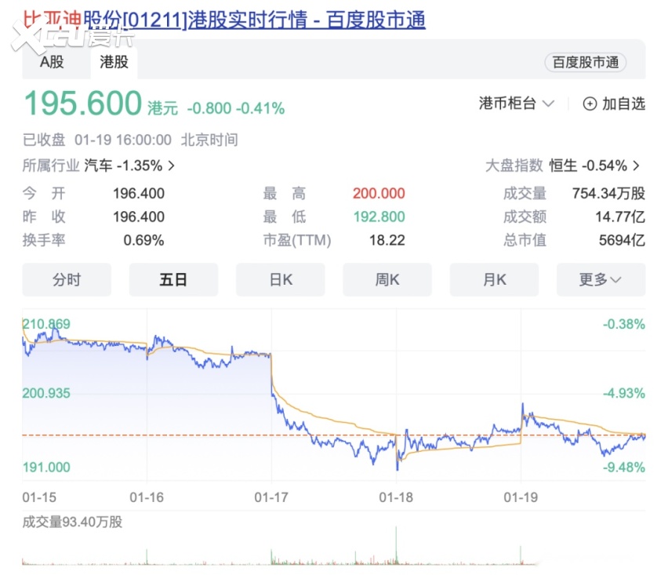The width and height of the screenshot is (668, 575).
Task: Click the 01-19 date label on chart
Action: click(521, 497)
